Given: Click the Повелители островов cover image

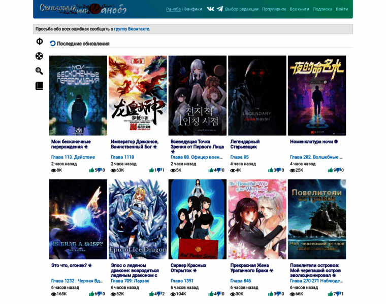Looking at the screenshot, I should [x=317, y=219].
